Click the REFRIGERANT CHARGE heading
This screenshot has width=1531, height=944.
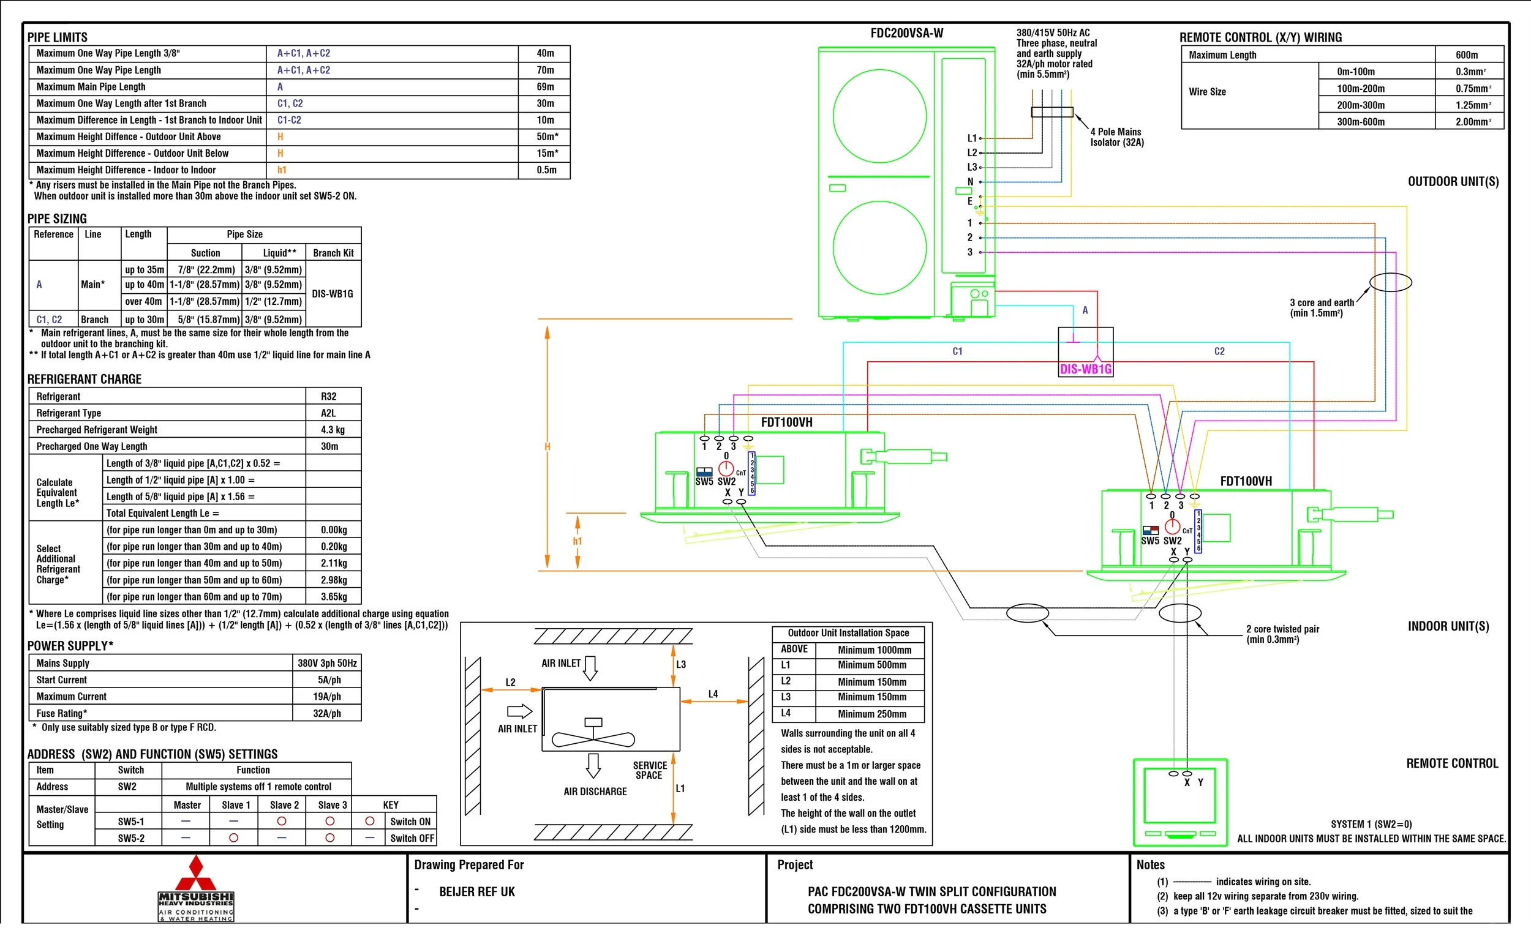click(85, 379)
